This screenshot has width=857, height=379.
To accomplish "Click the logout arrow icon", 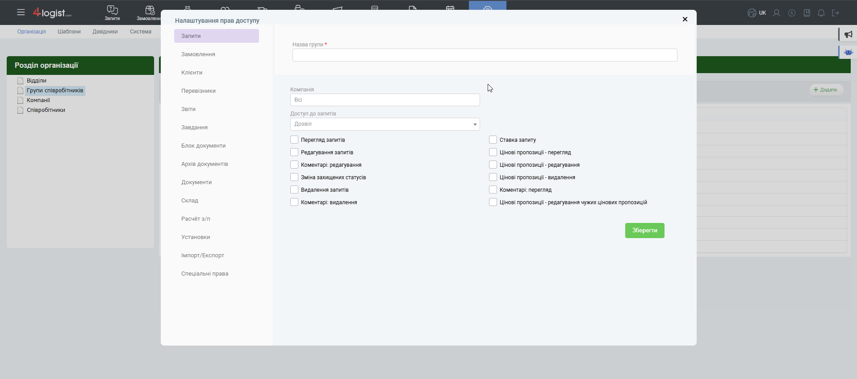I will (836, 13).
